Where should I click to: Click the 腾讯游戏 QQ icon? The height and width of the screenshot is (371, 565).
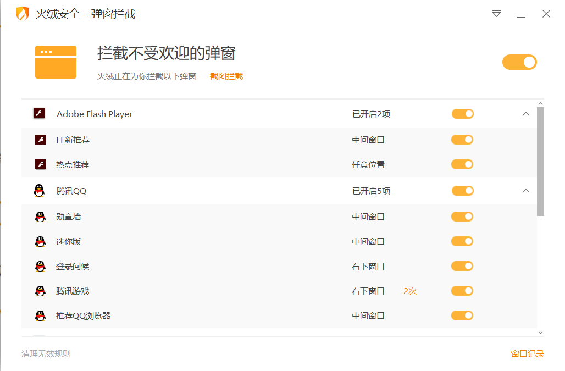click(x=40, y=291)
